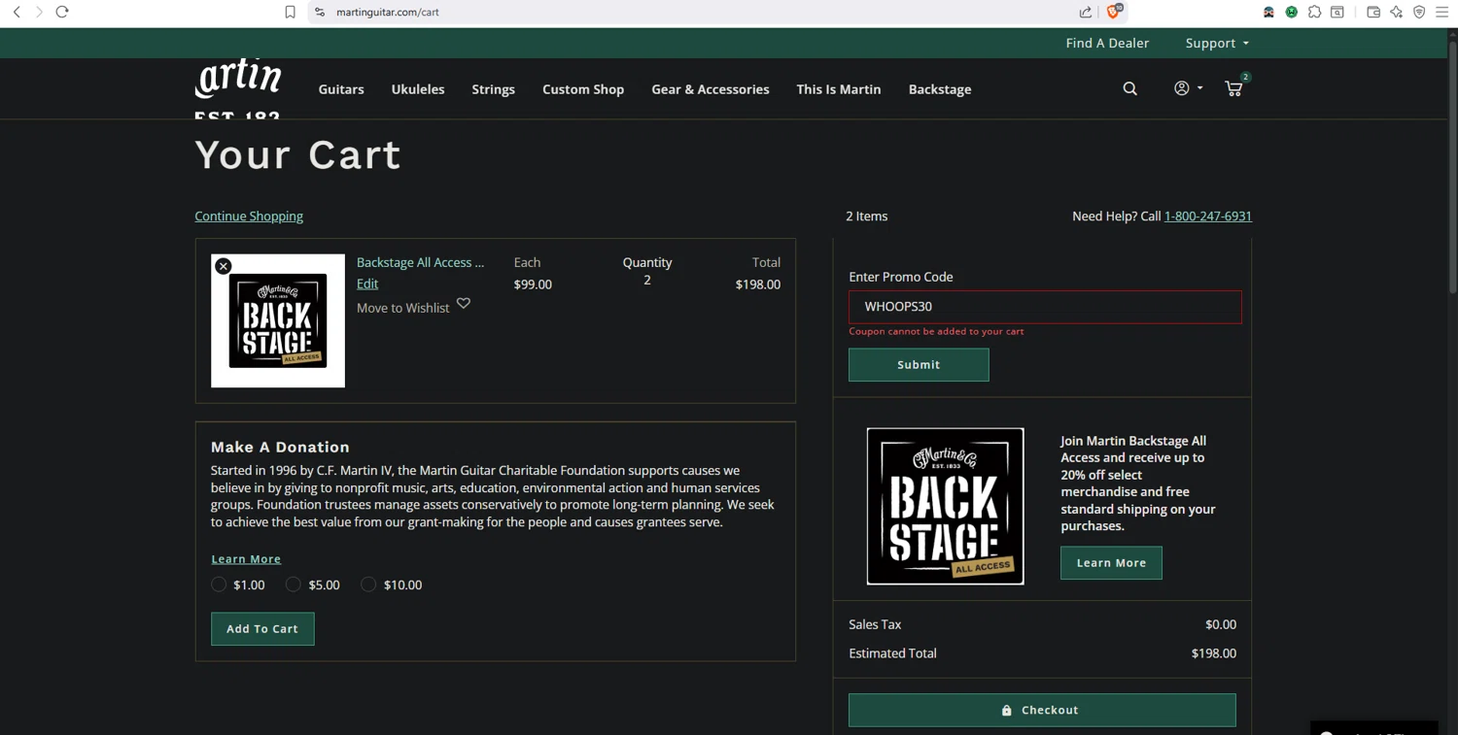Click Continue Shopping link

(249, 216)
